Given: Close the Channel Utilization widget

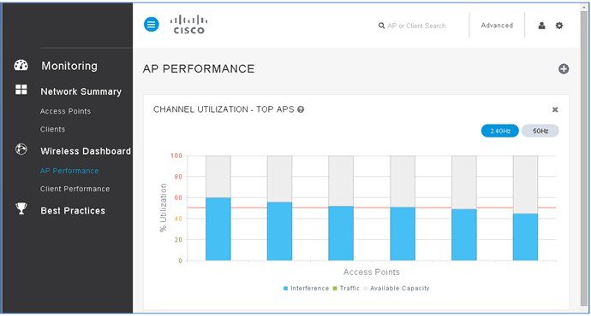Looking at the screenshot, I should tap(555, 109).
